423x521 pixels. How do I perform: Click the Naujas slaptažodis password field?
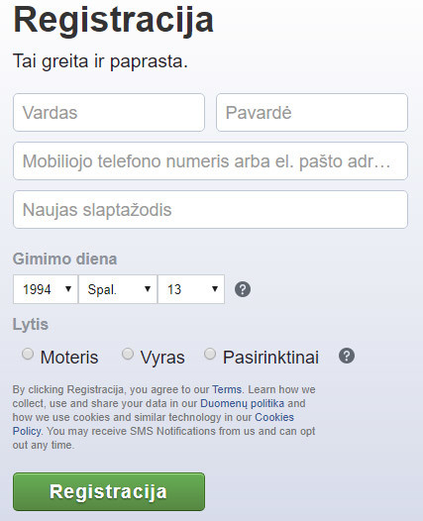tap(210, 209)
